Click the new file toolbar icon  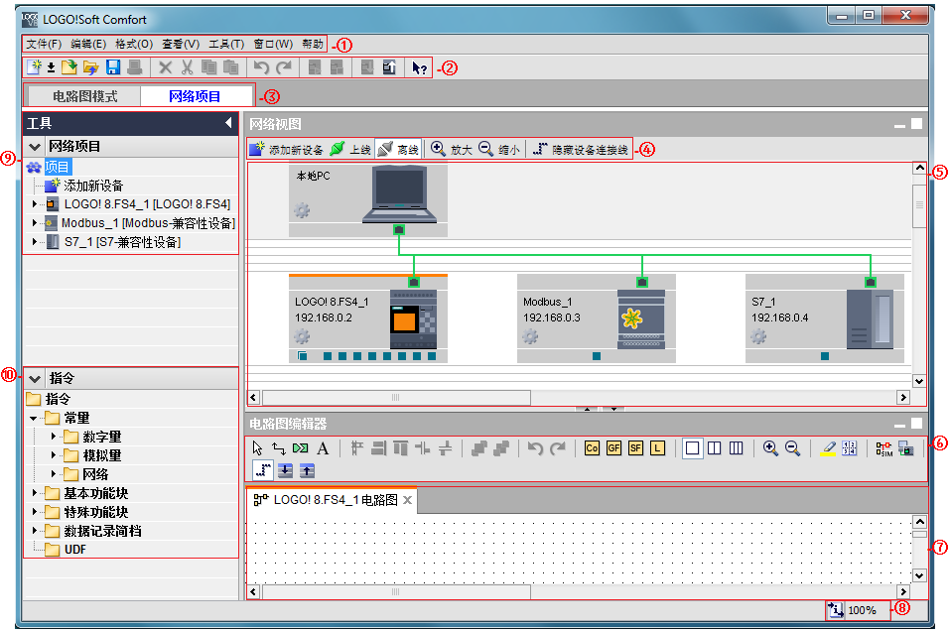coord(34,67)
